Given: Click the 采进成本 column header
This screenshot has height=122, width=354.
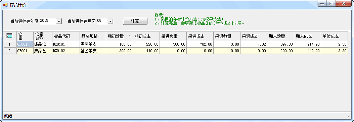Looking at the screenshot, I should pyautogui.click(x=200, y=36).
